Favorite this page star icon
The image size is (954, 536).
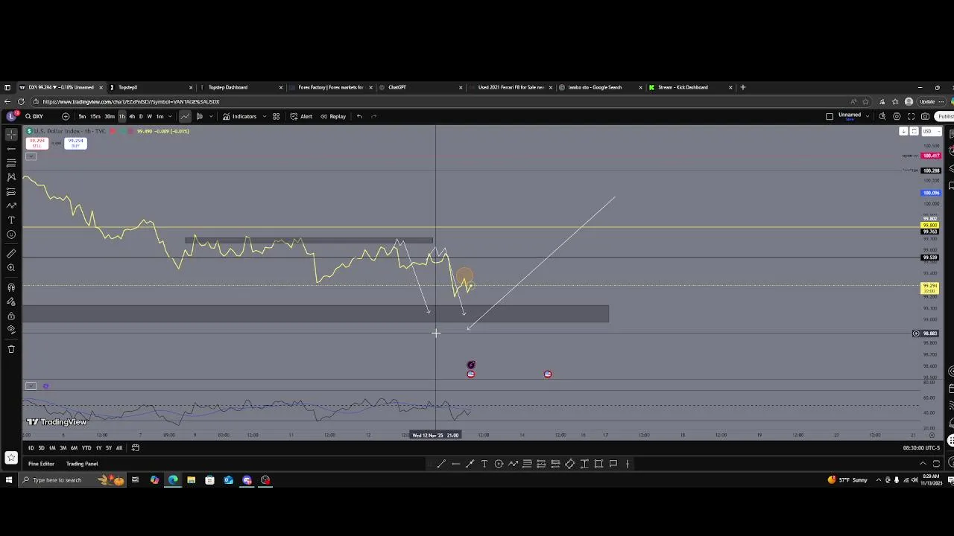(x=865, y=101)
